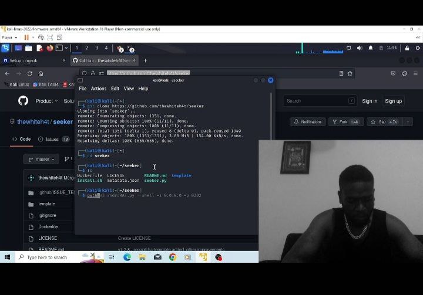Open the template folder
Image resolution: width=423 pixels, height=295 pixels.
tap(46, 204)
